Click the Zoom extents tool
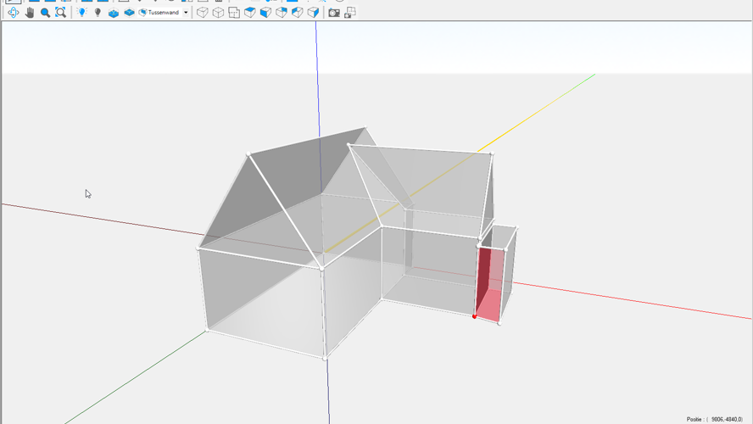The image size is (753, 424). pos(60,13)
